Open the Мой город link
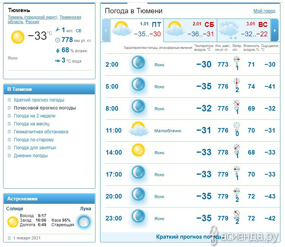The image size is (285, 247). point(264,11)
